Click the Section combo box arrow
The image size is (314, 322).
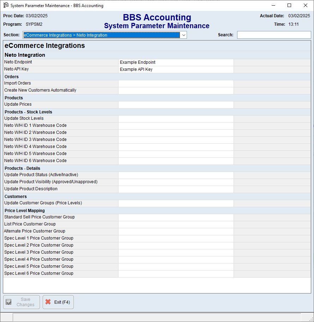183,35
